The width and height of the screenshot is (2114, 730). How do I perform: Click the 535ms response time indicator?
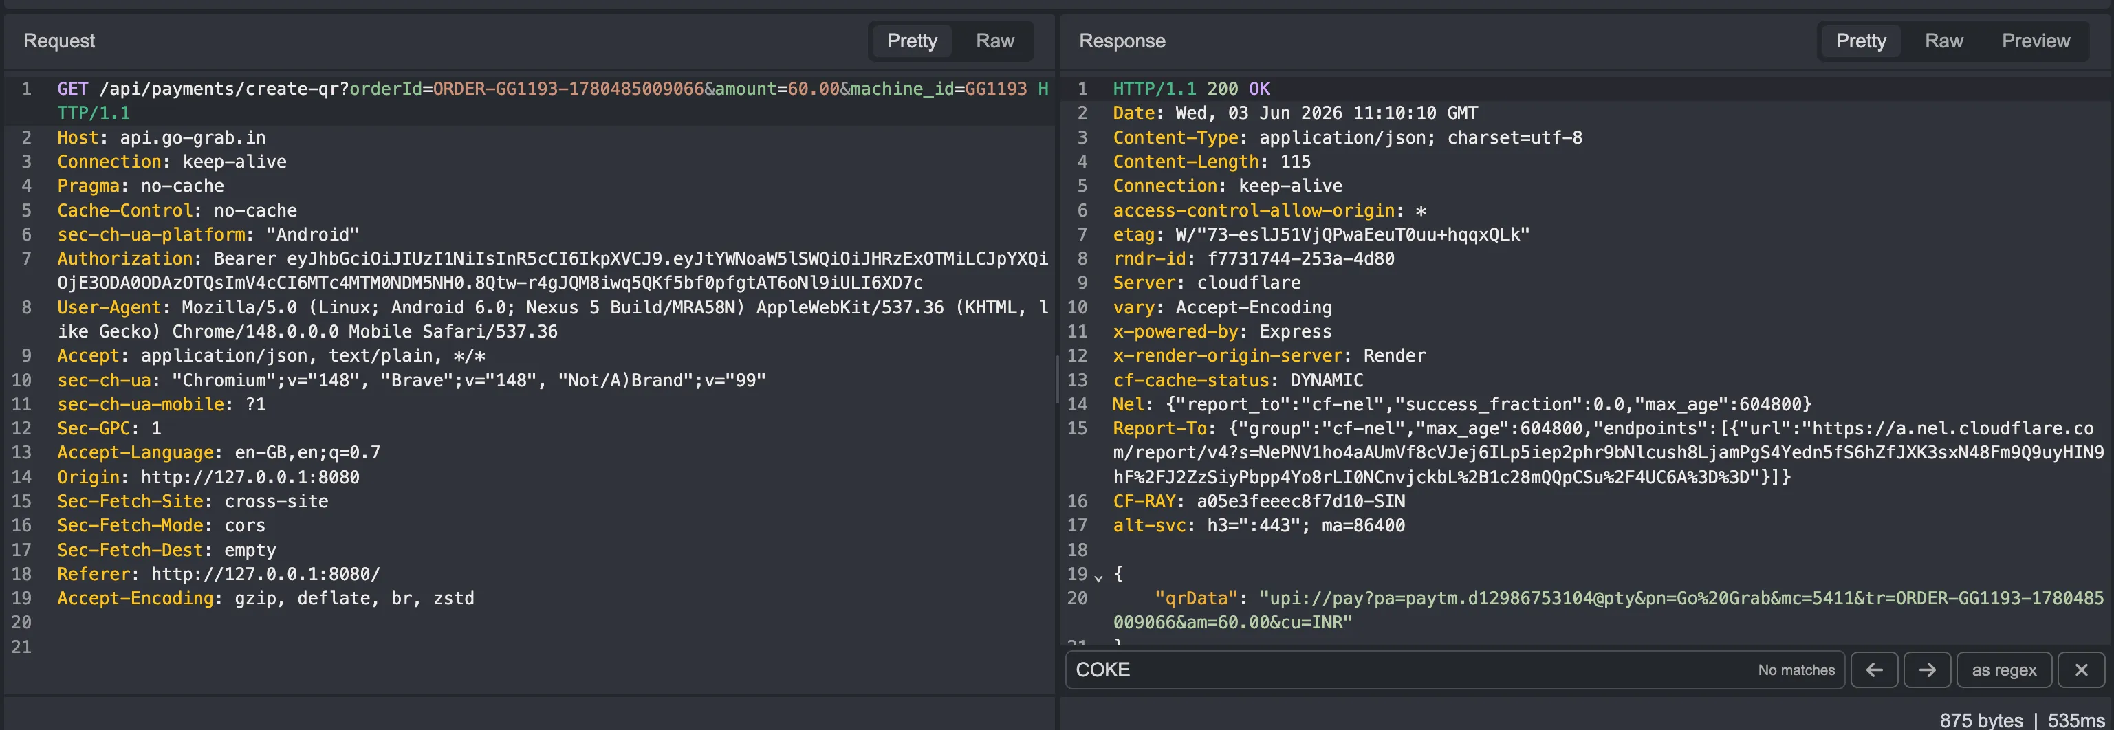[2075, 721]
